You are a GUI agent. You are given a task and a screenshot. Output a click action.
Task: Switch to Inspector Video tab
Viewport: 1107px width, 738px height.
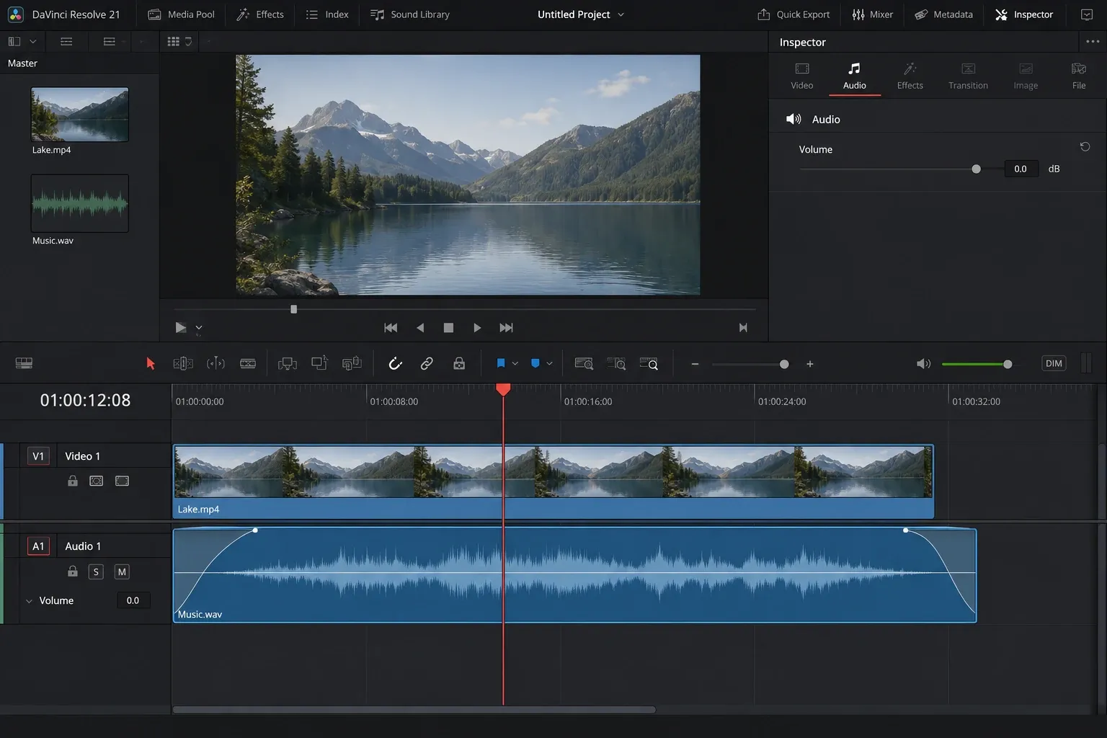coord(802,76)
